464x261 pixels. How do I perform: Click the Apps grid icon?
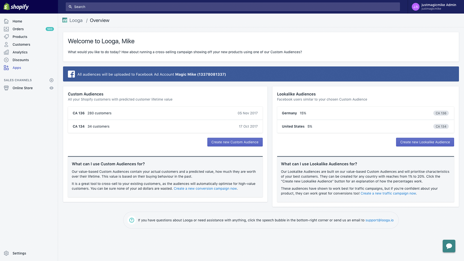point(6,68)
